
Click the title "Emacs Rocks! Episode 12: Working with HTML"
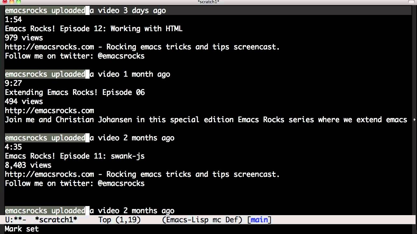pos(93,29)
